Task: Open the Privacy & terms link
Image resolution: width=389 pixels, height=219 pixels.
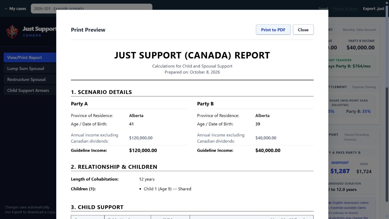Action: click(x=345, y=9)
